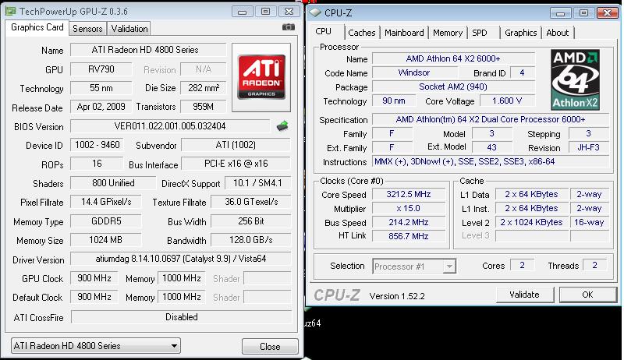Click the Memory Size 1024 MB value
The width and height of the screenshot is (624, 360).
tap(106, 240)
